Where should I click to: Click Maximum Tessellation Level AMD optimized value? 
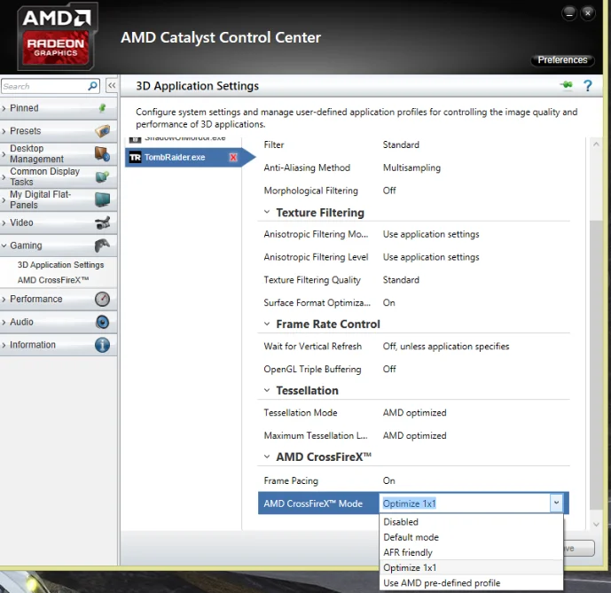[x=415, y=435]
